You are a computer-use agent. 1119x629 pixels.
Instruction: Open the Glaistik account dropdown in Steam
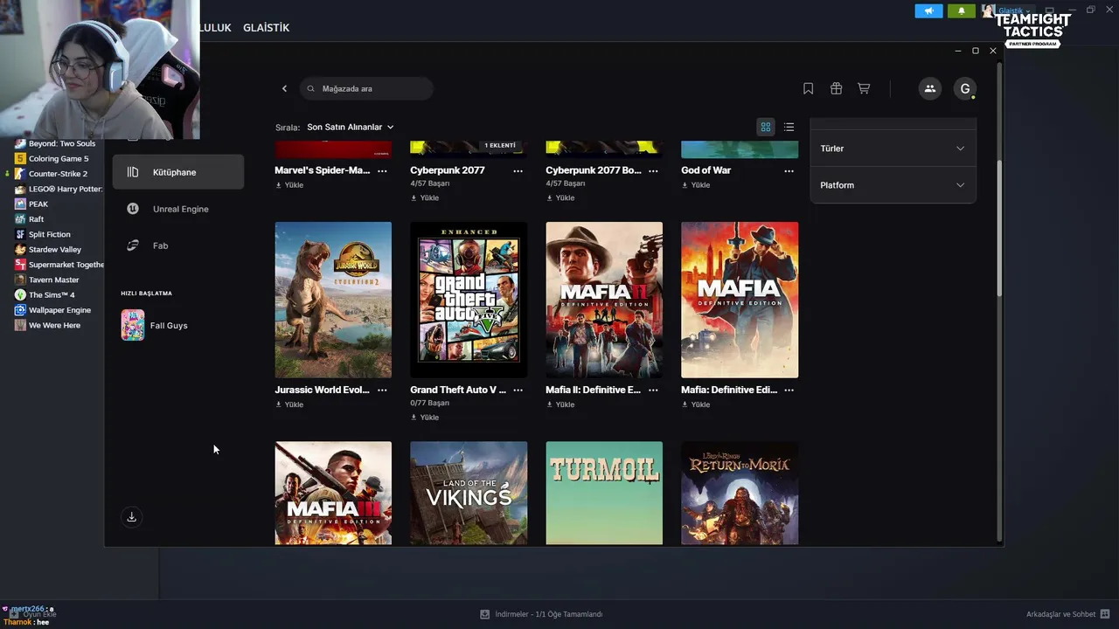tap(1014, 10)
